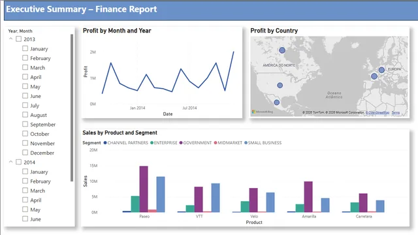Click the Carretera product axis label

364,216
